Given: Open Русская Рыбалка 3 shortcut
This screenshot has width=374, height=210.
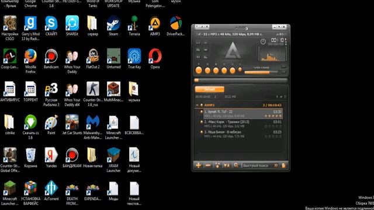Looking at the screenshot, I should (x=51, y=94).
